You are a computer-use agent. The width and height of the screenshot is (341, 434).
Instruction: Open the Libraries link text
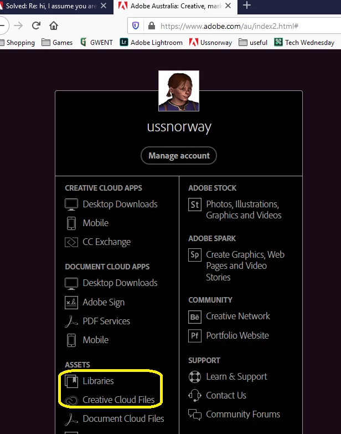coord(98,381)
